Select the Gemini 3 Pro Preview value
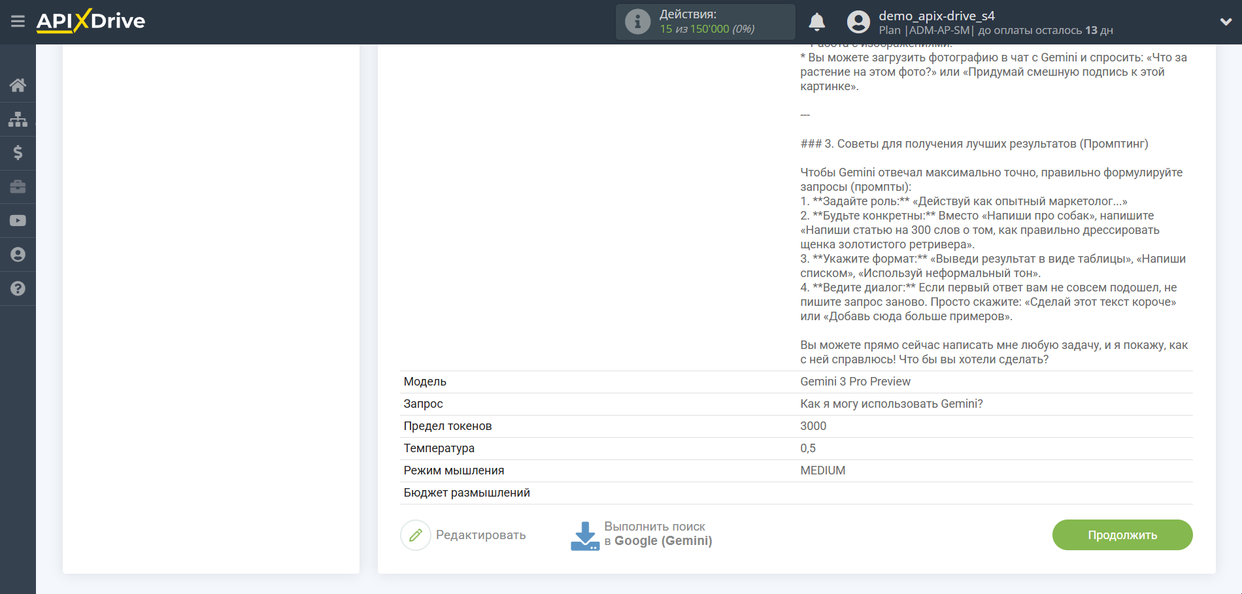 pos(855,382)
